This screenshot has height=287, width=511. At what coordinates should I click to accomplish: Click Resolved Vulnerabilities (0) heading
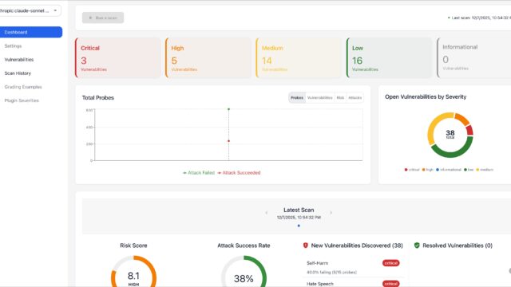tap(458, 246)
